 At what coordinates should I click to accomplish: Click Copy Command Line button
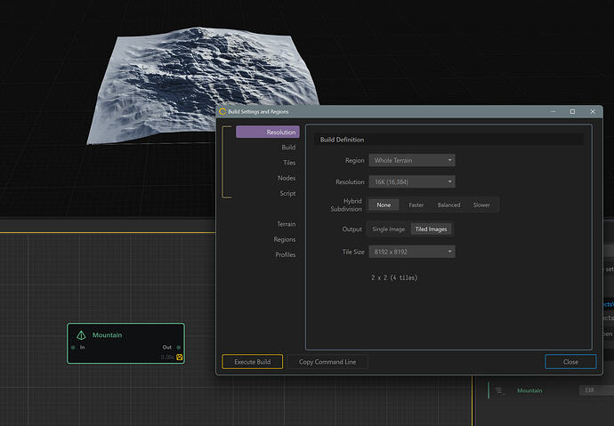click(327, 362)
